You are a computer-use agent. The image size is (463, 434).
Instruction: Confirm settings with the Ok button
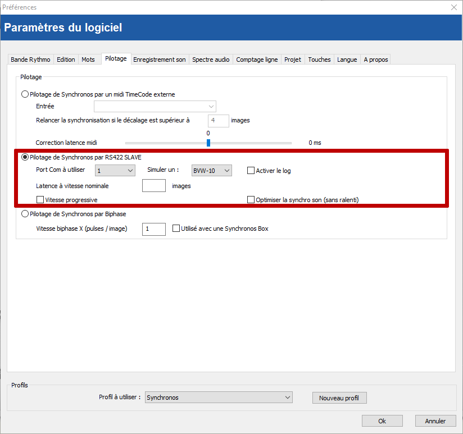(x=382, y=421)
